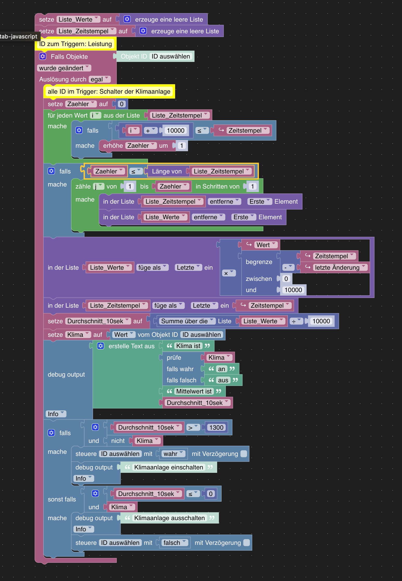Viewport: 402px width, 581px height.
Task: Click arrow icon before Zeitstempel in 'i + 10000' comparison
Action: [x=221, y=130]
